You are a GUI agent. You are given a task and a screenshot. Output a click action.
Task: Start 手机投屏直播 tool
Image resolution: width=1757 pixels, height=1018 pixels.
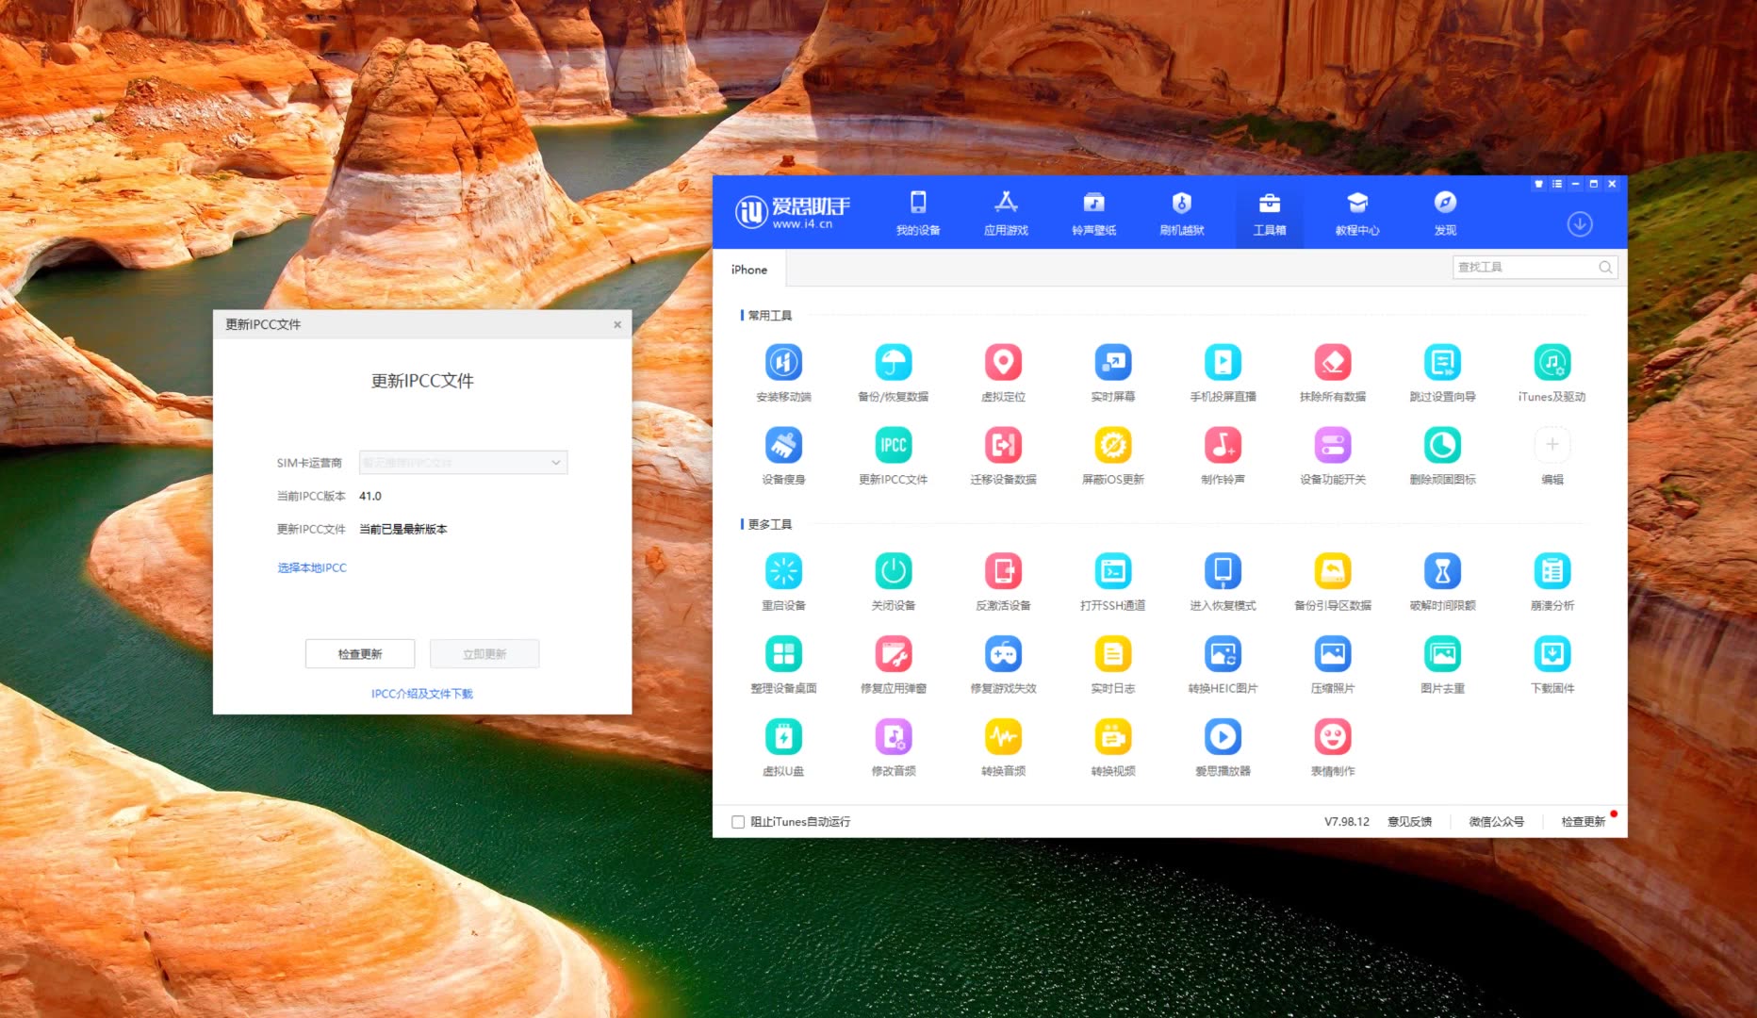[x=1223, y=363]
